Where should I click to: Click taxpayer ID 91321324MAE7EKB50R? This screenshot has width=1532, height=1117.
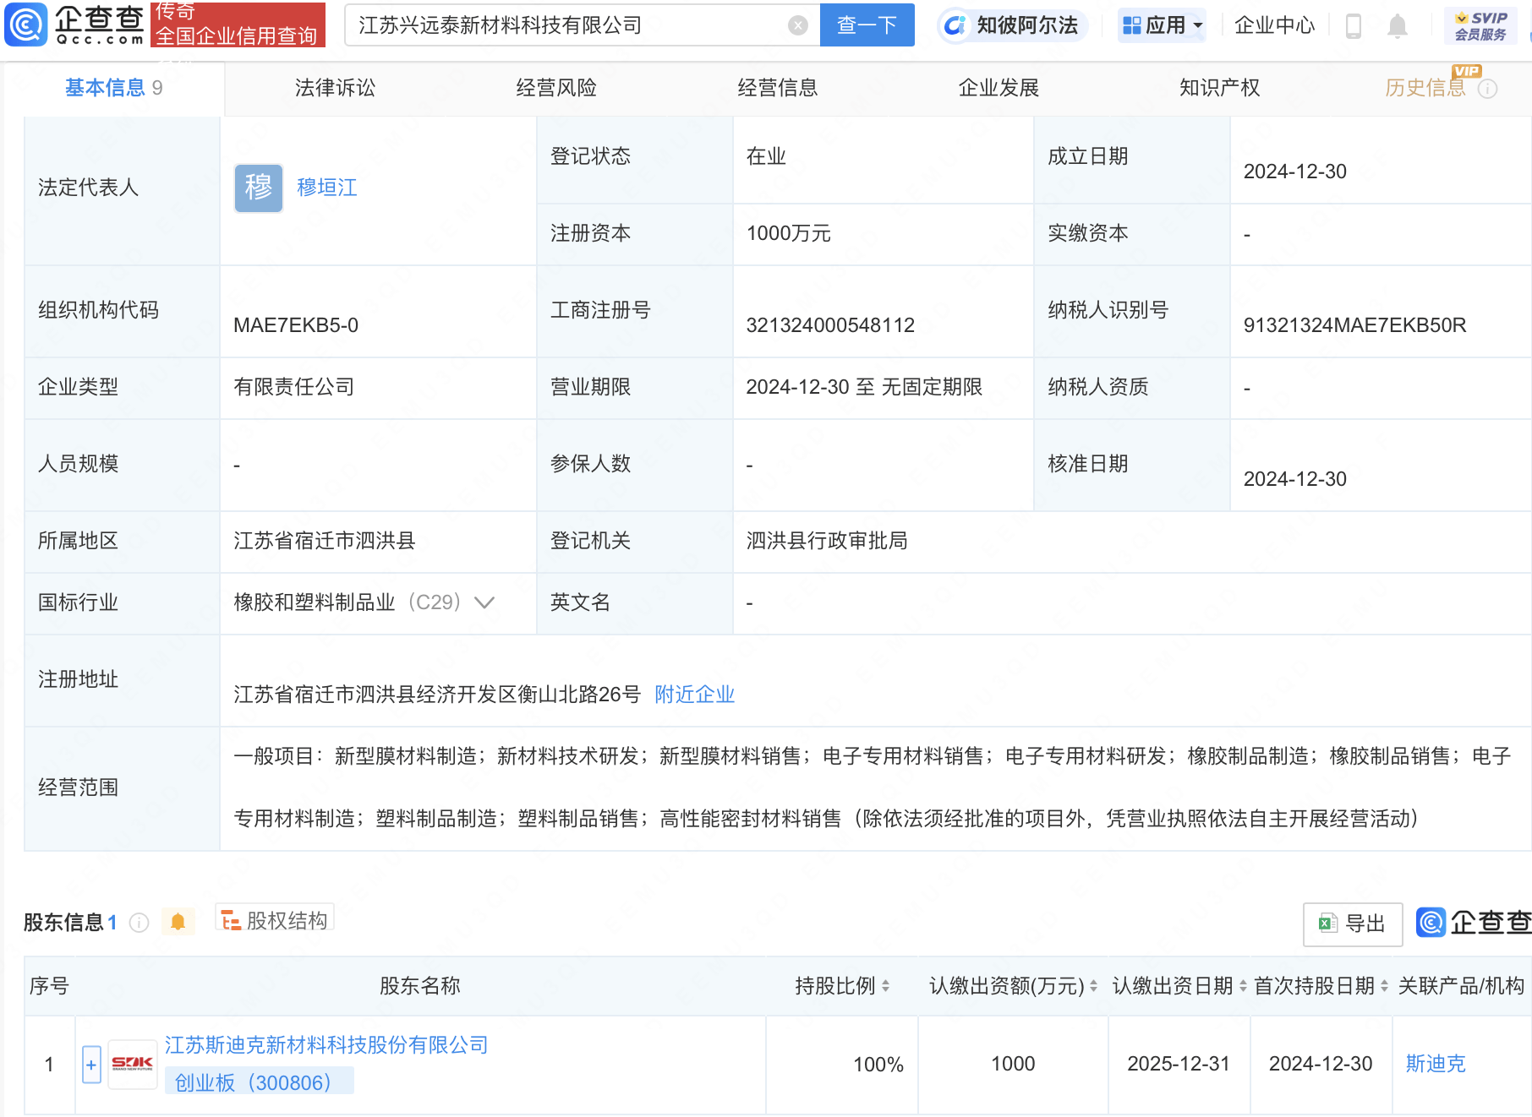[1354, 325]
